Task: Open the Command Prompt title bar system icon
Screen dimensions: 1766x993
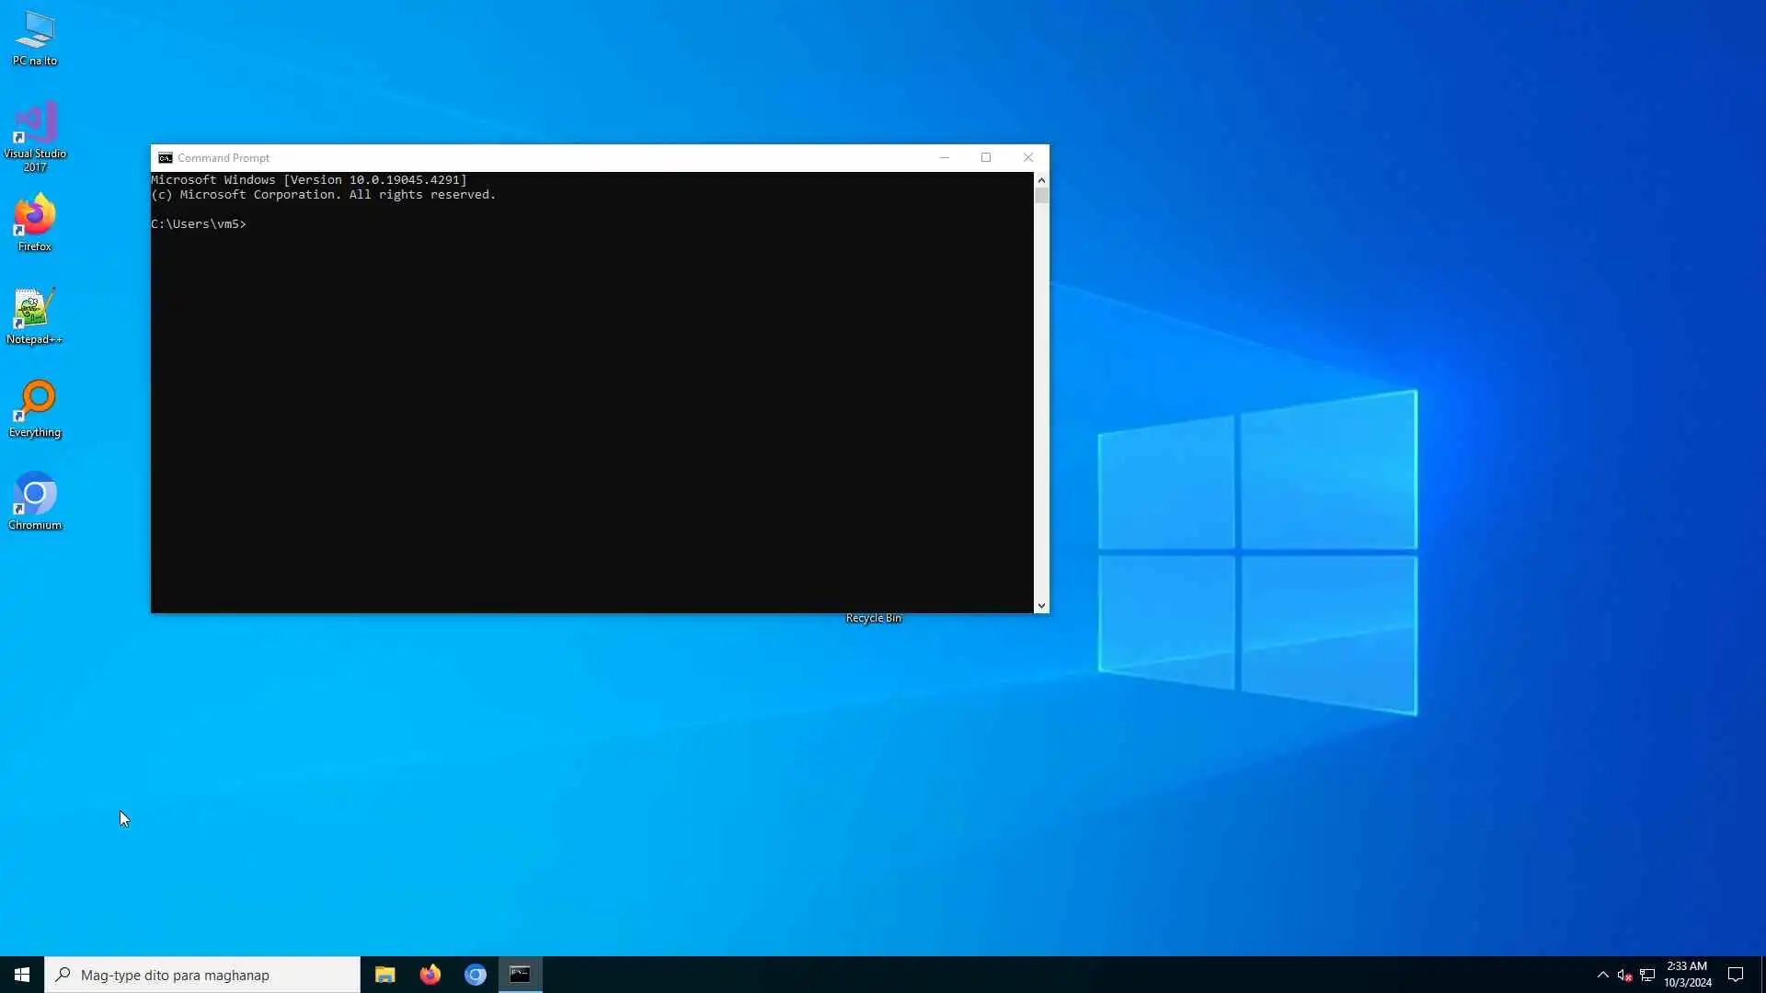Action: click(166, 158)
